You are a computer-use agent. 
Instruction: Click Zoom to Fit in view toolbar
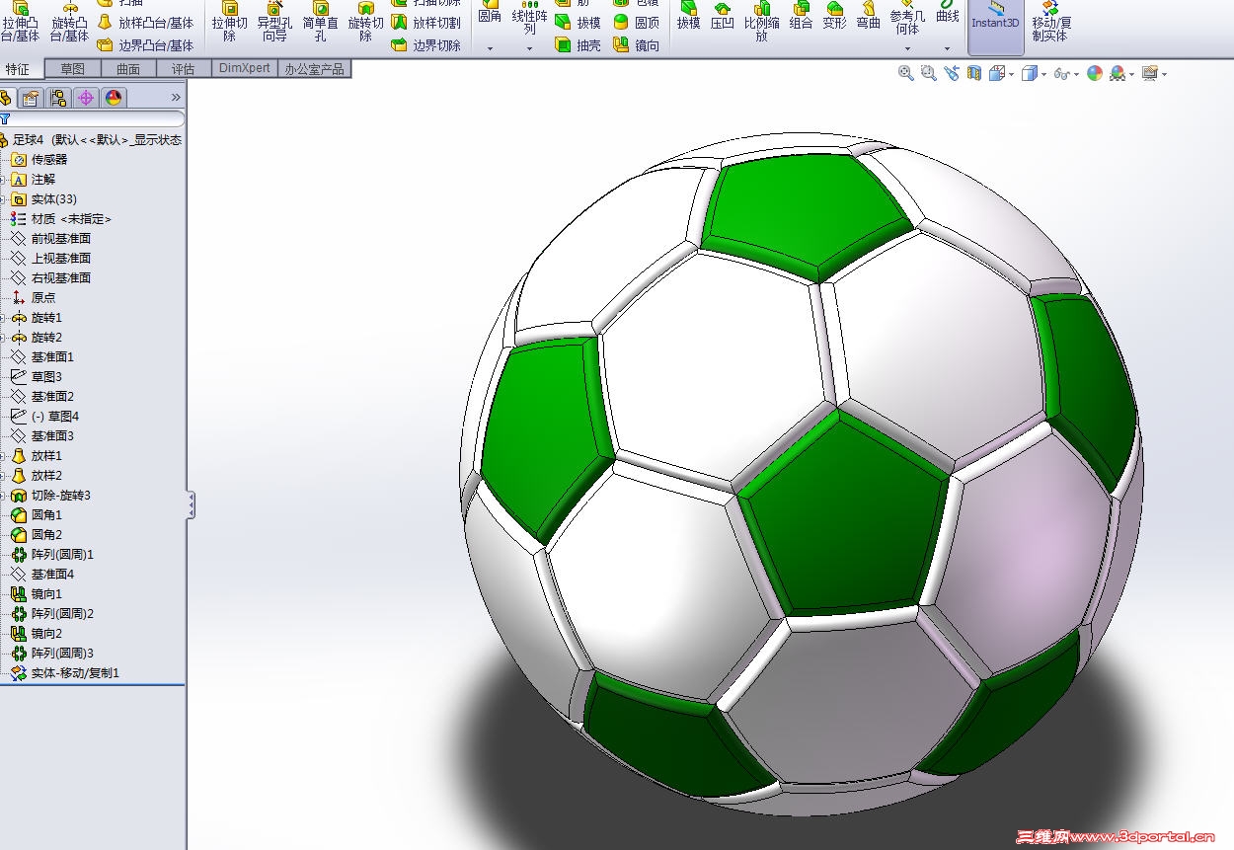click(905, 73)
